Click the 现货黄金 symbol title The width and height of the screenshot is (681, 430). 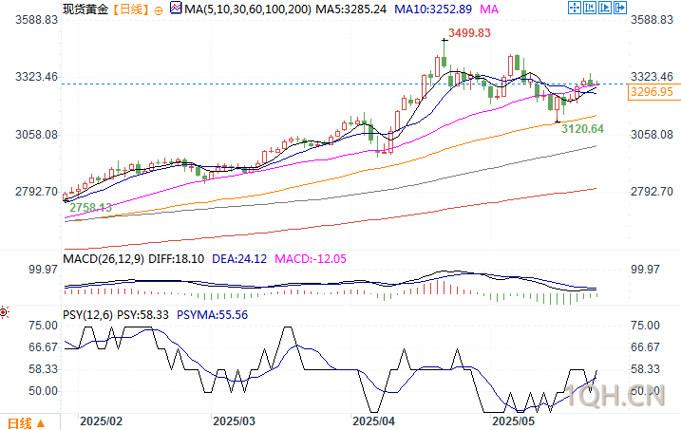(85, 9)
